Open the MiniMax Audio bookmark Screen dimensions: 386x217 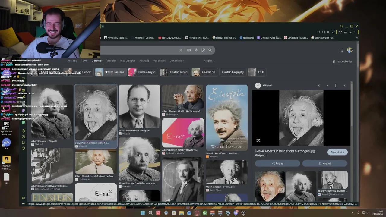point(269,38)
